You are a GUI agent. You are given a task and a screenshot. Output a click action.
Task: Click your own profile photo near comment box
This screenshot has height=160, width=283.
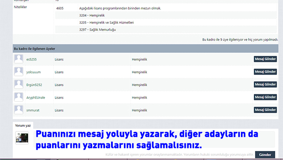[x=22, y=138]
